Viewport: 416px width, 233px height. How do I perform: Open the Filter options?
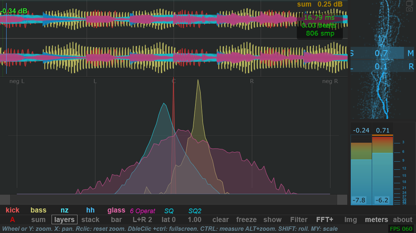pos(299,220)
